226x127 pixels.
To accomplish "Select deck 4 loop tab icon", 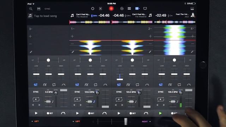I will (x=179, y=85).
